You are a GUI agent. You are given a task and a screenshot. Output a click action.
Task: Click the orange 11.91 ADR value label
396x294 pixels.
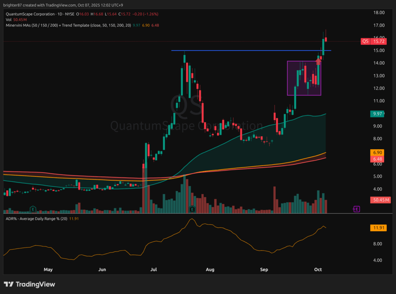(x=377, y=228)
